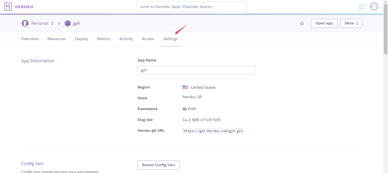Click the PHP framework icon
The image size is (388, 173).
pyautogui.click(x=185, y=109)
